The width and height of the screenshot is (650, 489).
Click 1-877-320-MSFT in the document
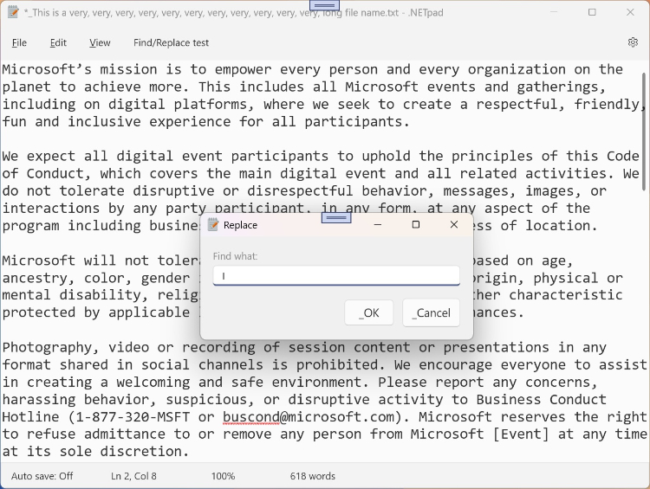(x=133, y=416)
